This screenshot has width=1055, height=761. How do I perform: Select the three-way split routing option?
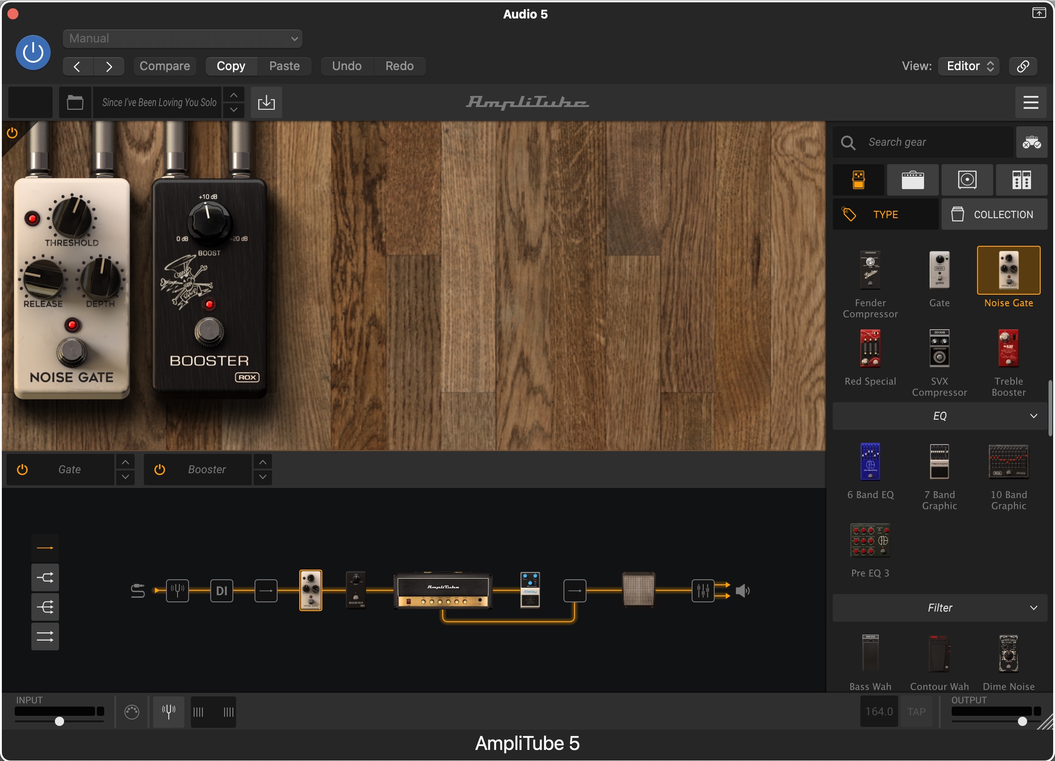(x=45, y=607)
